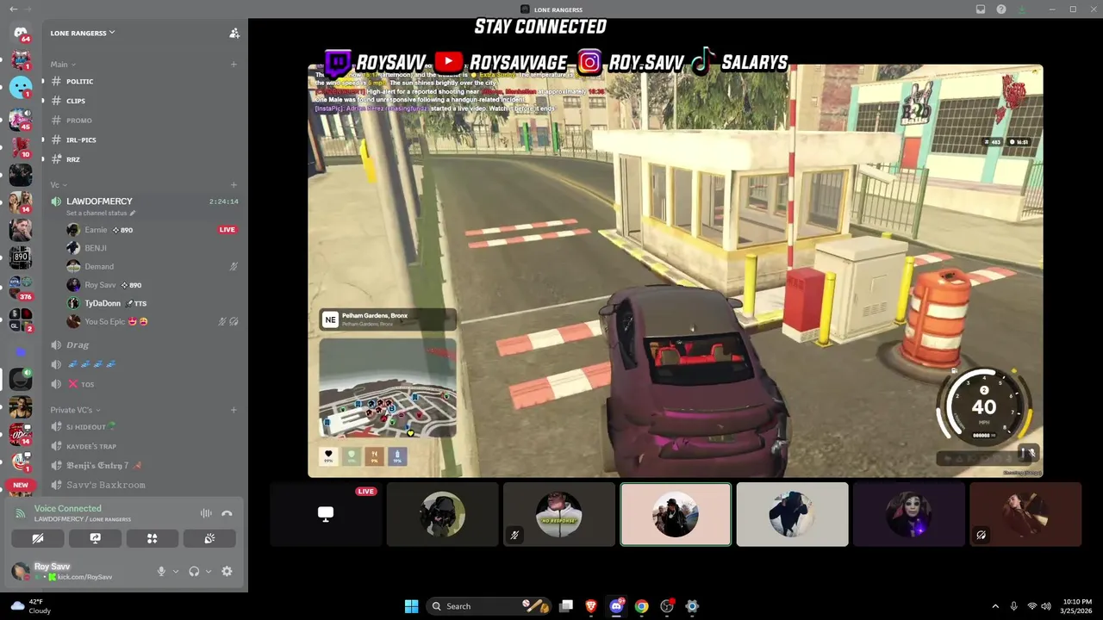Open server icon with 45 badge
This screenshot has height=620, width=1103.
click(x=21, y=119)
